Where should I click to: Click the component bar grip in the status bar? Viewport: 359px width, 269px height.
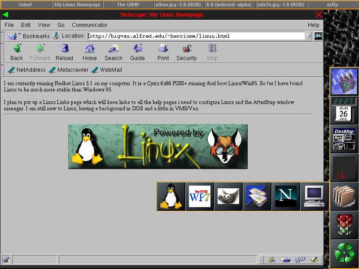pyautogui.click(x=261, y=260)
